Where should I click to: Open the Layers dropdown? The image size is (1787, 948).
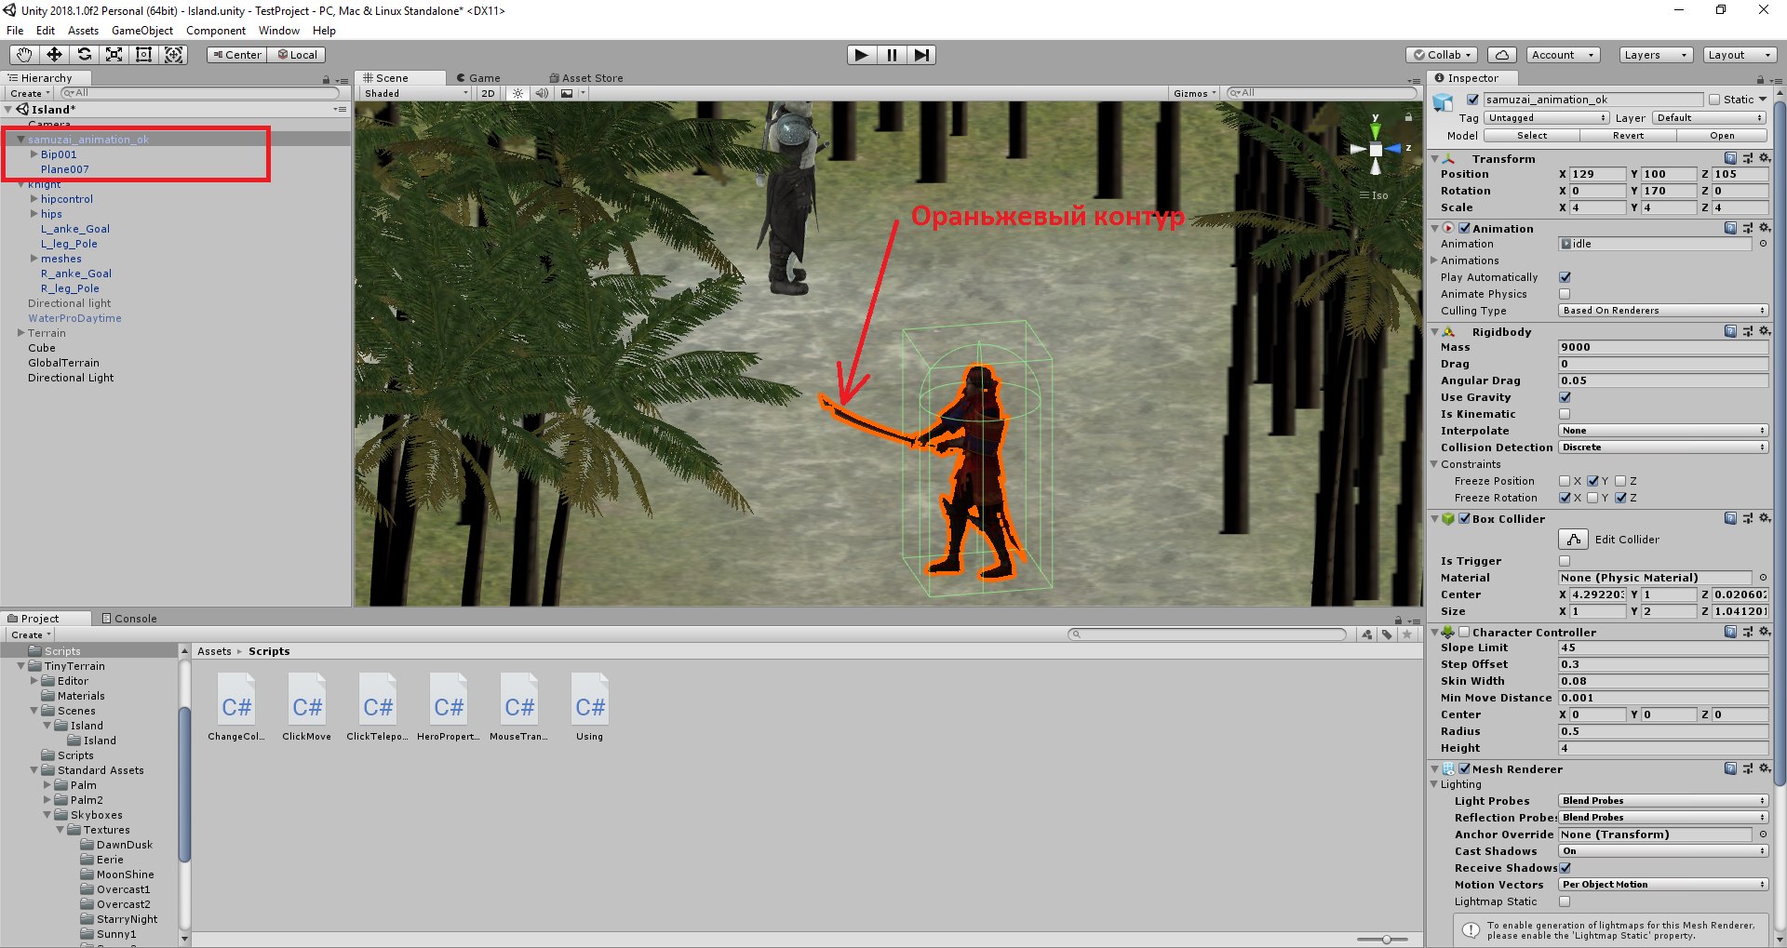1655,55
